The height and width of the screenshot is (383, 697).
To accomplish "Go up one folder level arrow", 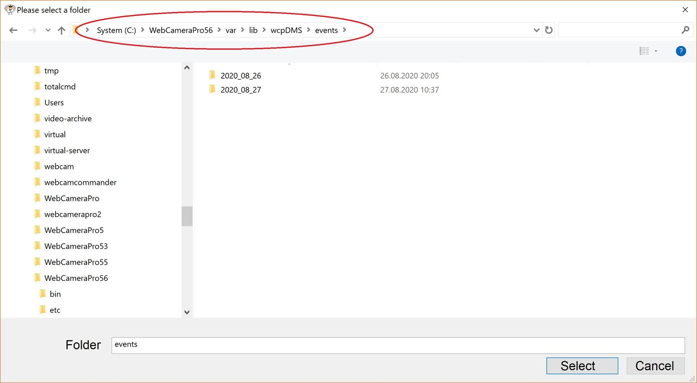I will coord(62,30).
